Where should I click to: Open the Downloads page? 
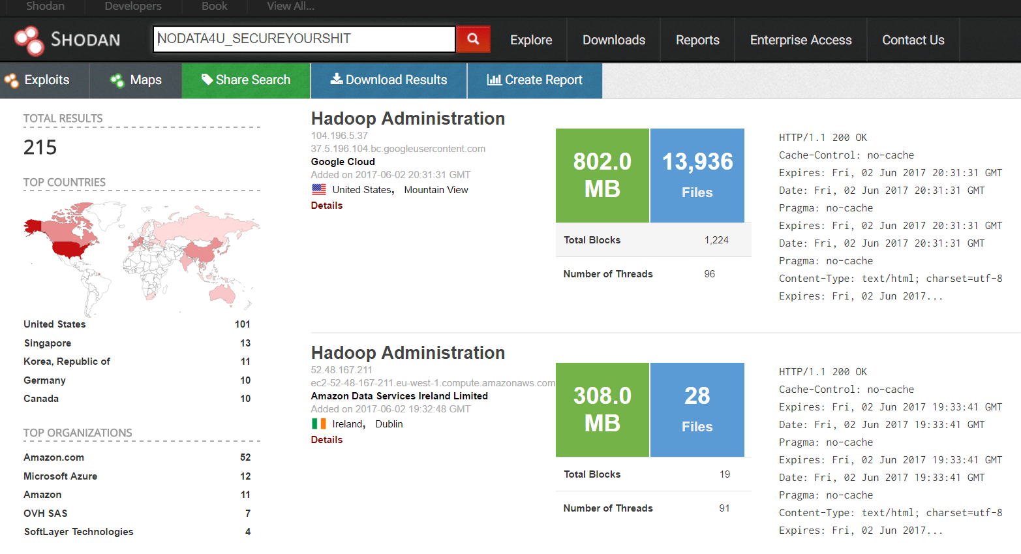pos(614,40)
